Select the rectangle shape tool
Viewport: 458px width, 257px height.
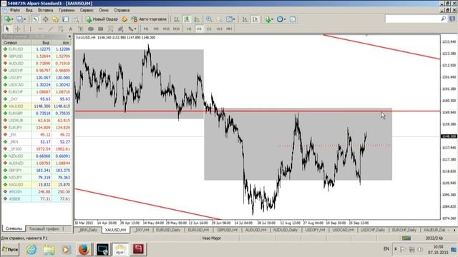[x=100, y=29]
